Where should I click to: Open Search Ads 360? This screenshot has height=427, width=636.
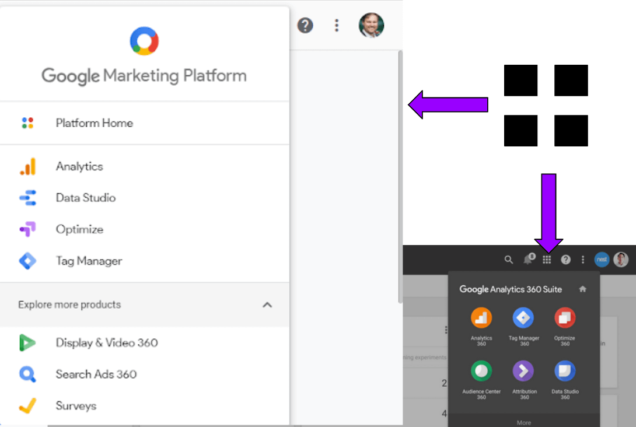coord(96,374)
